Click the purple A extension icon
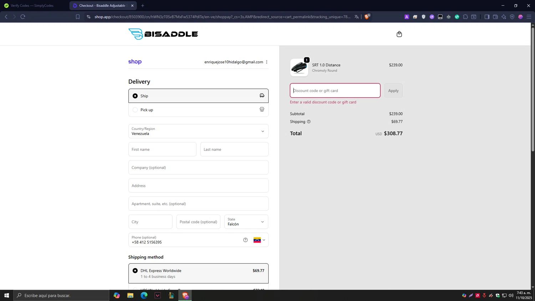Screen dimensions: 535x301 (x=407, y=17)
